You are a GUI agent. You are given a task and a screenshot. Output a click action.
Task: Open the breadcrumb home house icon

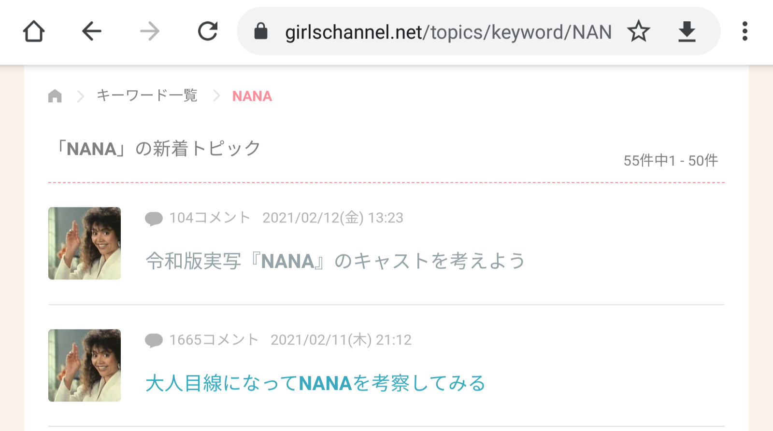pos(55,96)
